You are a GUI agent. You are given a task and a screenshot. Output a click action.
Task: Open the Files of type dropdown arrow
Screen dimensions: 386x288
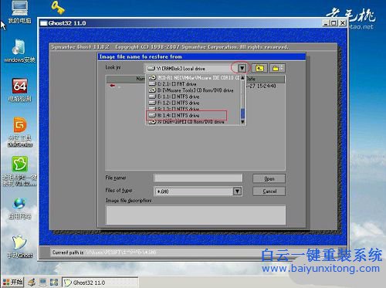(x=237, y=191)
